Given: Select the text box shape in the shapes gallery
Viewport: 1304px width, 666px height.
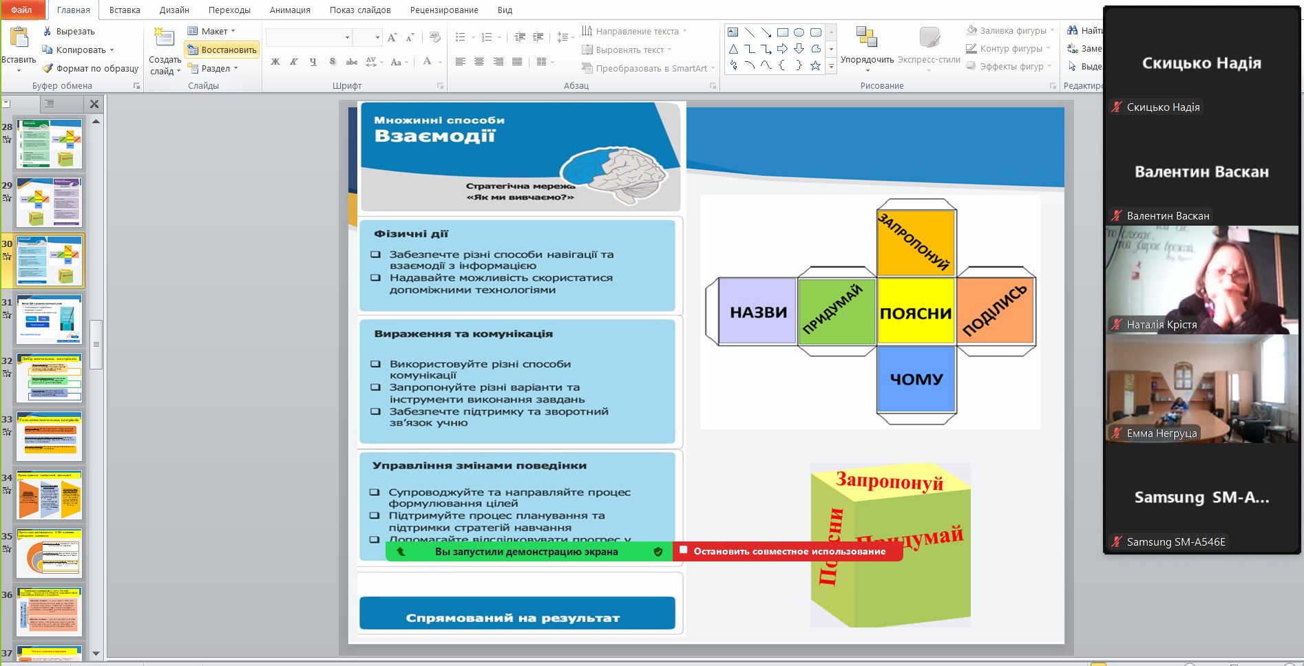Looking at the screenshot, I should point(733,32).
